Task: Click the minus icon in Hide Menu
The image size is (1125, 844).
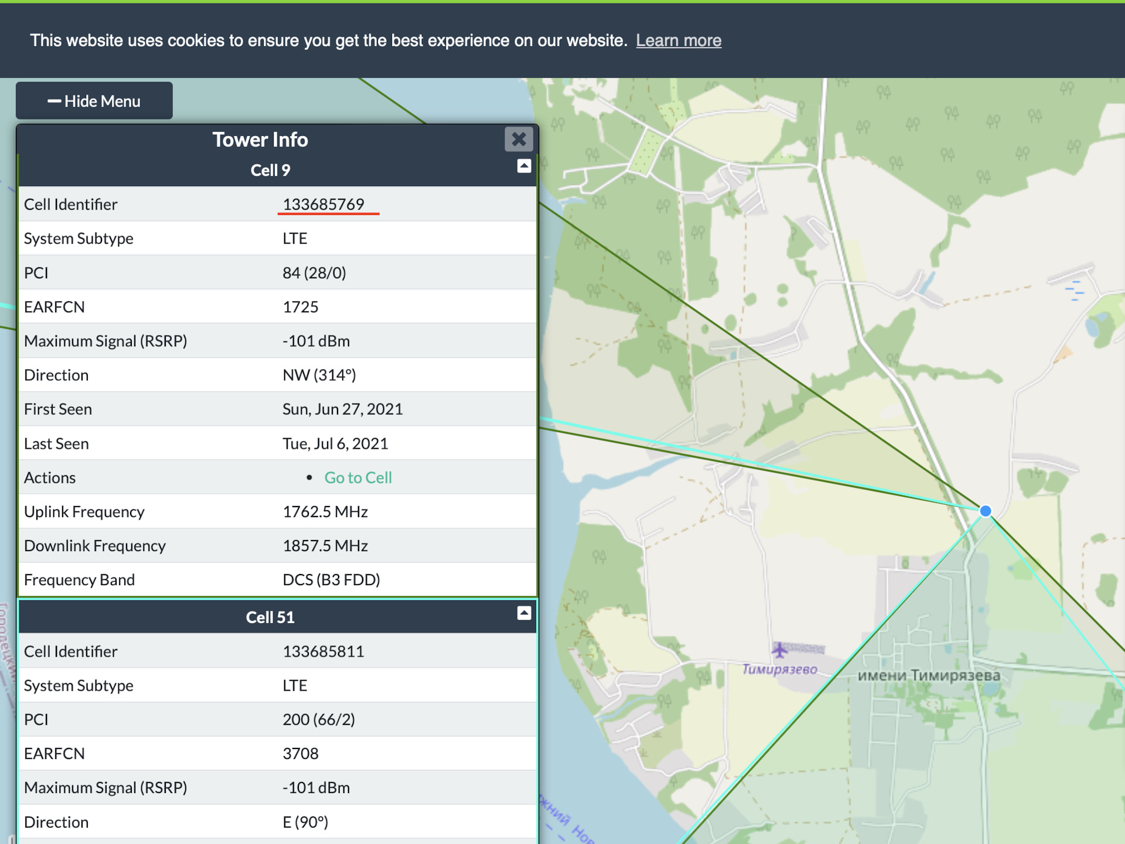Action: pos(54,101)
